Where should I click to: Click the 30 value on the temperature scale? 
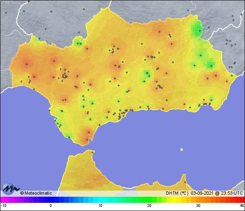[x=198, y=206]
